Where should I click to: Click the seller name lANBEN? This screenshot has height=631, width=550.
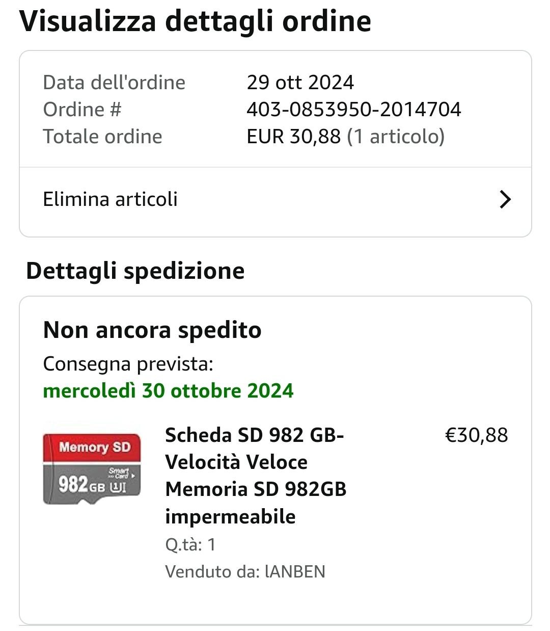295,571
